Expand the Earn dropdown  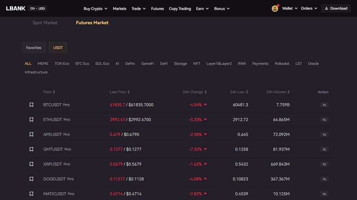(x=202, y=9)
